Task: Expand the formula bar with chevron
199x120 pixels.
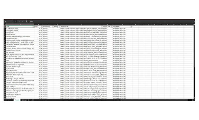Action: click(x=194, y=21)
